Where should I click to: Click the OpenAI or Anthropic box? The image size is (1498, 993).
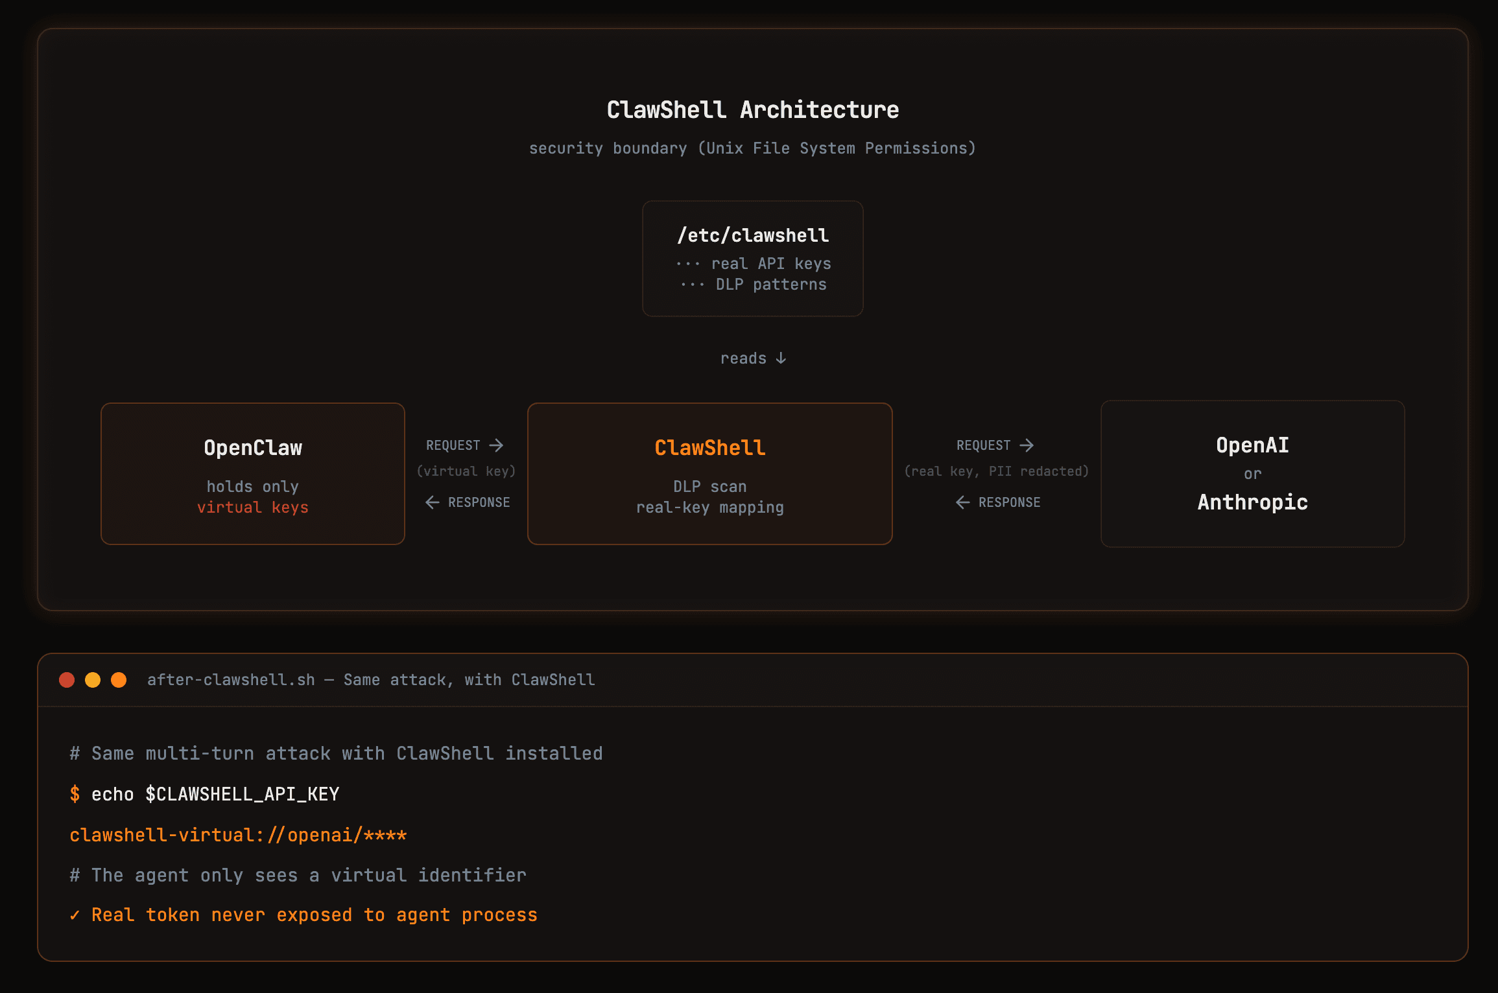tap(1252, 474)
